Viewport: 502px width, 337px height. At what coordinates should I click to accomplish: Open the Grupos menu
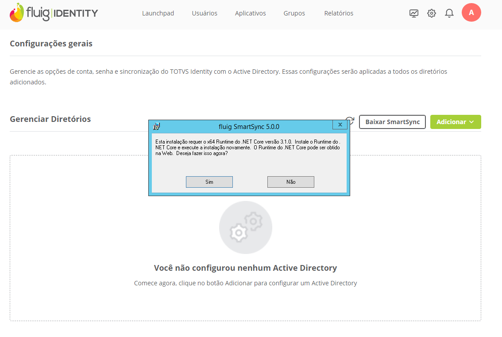pos(294,13)
